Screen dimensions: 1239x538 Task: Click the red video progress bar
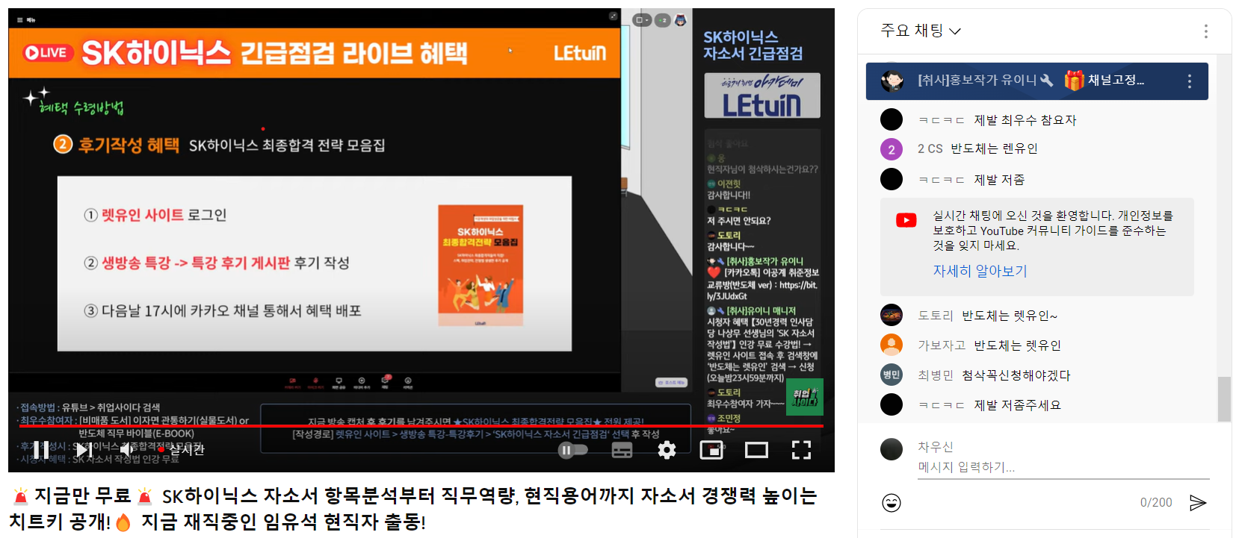coord(415,426)
